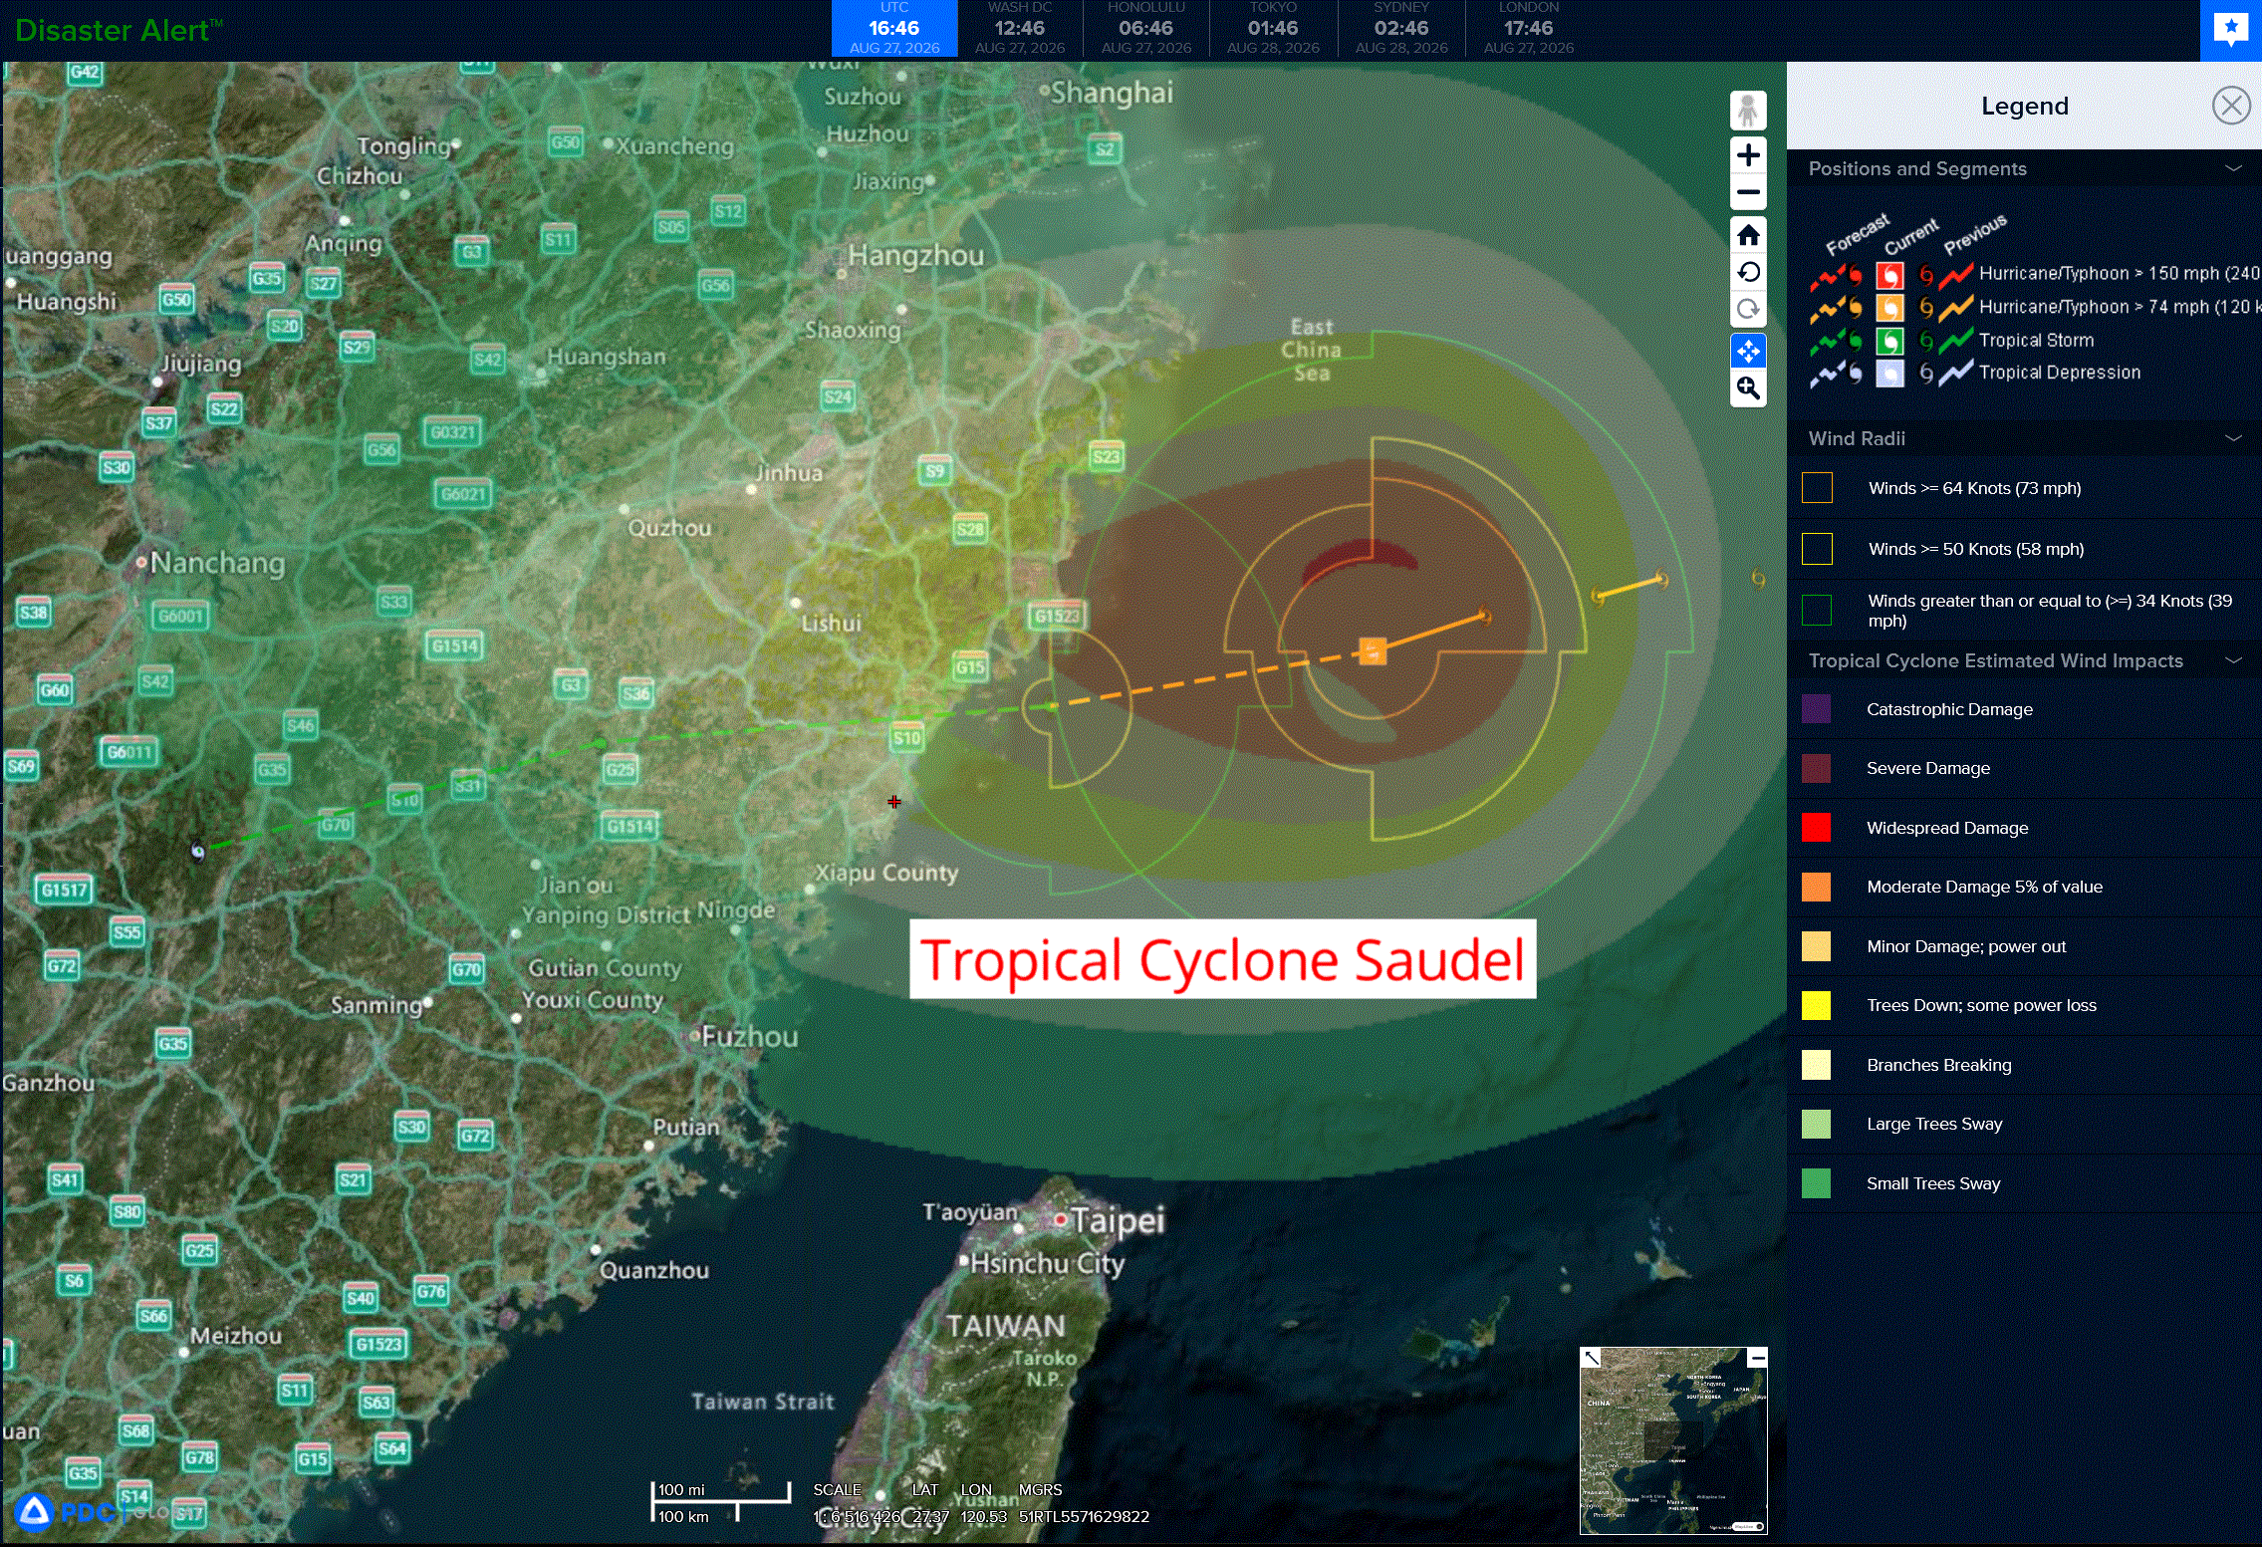Click the current Tropical Storm legend icon

(1889, 342)
